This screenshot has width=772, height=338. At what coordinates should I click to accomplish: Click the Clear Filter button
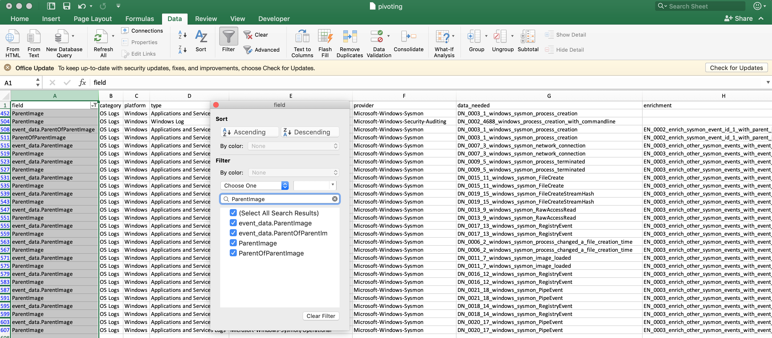click(x=320, y=315)
